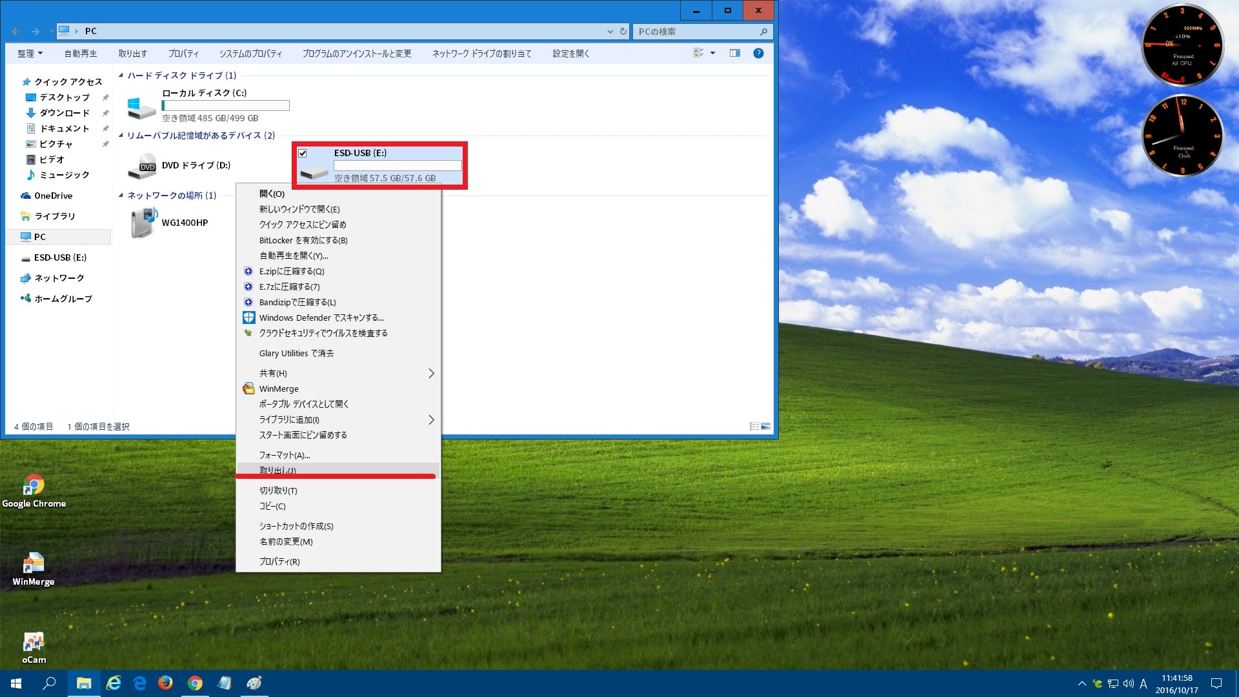Image resolution: width=1239 pixels, height=697 pixels.
Task: Click 設定を開く toolbar button
Action: point(571,54)
